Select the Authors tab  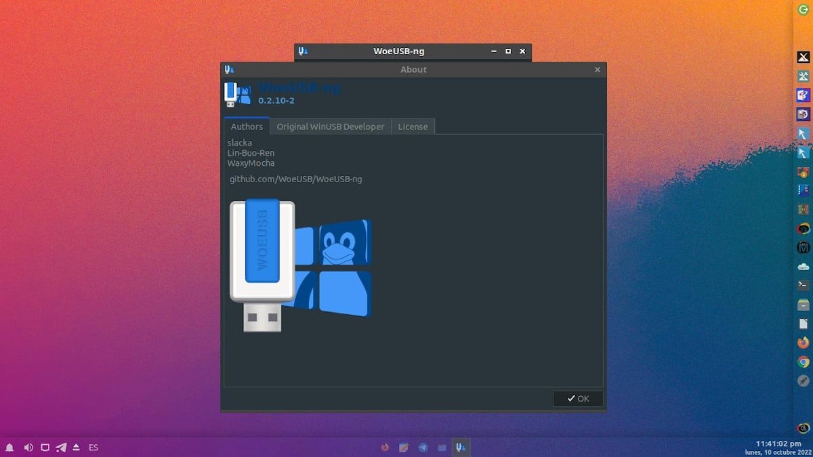point(246,127)
